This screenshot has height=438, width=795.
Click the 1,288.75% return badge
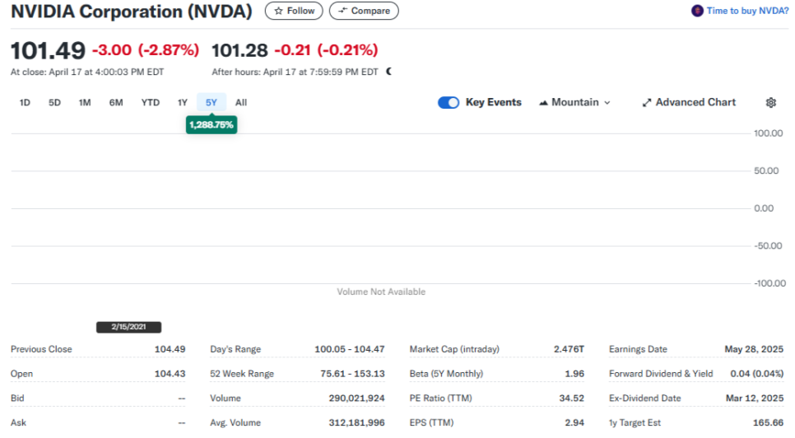[x=212, y=124]
